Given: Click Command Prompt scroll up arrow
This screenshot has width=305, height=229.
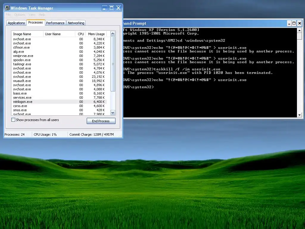Looking at the screenshot, I should point(299,30).
